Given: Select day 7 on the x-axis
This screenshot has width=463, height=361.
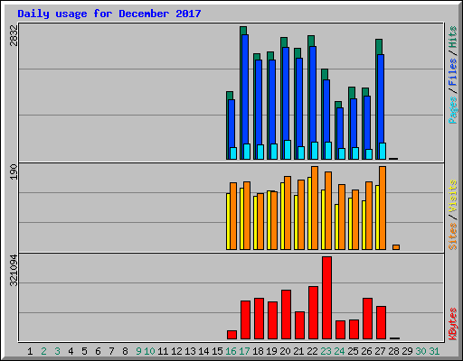Looking at the screenshot, I should tap(111, 351).
